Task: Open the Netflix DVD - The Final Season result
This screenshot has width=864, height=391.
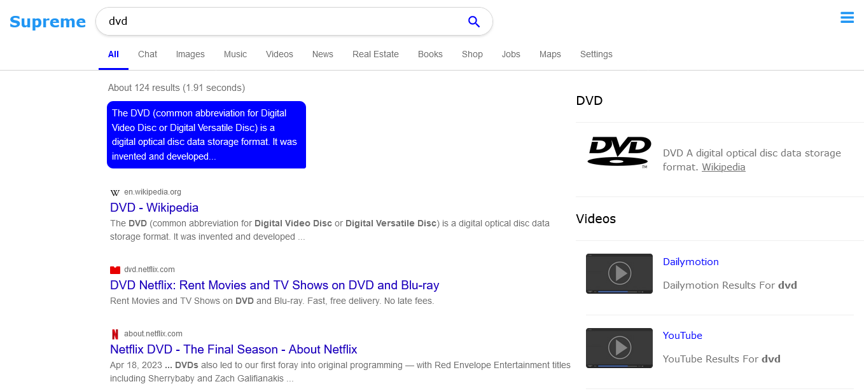Action: click(x=233, y=349)
